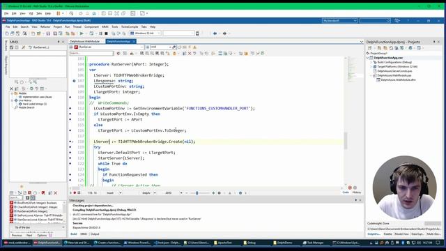Toggle the second box icon in the MMX panel header

[x=17, y=47]
